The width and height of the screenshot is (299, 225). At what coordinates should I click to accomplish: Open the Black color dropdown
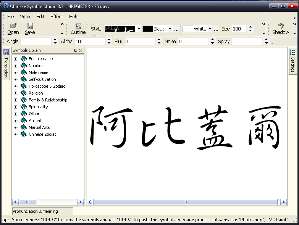[170, 29]
